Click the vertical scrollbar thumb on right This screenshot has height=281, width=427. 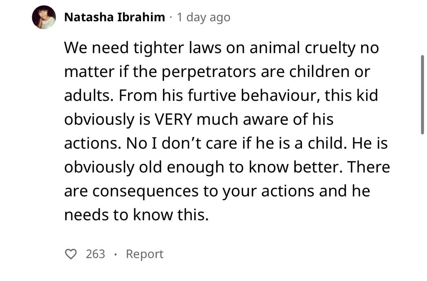422,94
